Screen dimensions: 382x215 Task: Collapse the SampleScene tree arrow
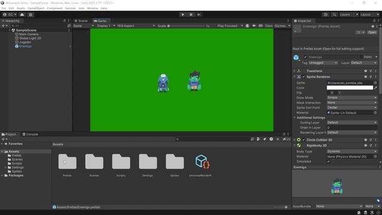click(x=10, y=30)
